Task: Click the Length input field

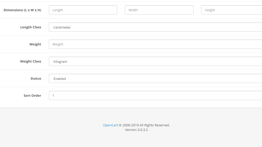Action: click(83, 10)
